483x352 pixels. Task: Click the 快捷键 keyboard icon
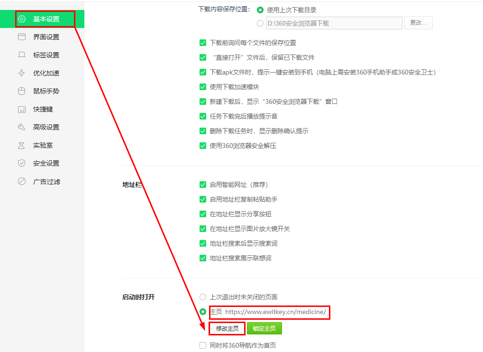coord(22,109)
